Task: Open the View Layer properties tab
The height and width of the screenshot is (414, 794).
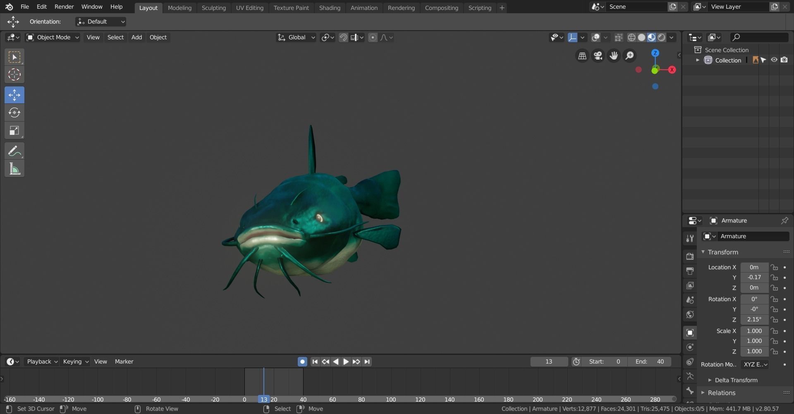Action: point(690,285)
